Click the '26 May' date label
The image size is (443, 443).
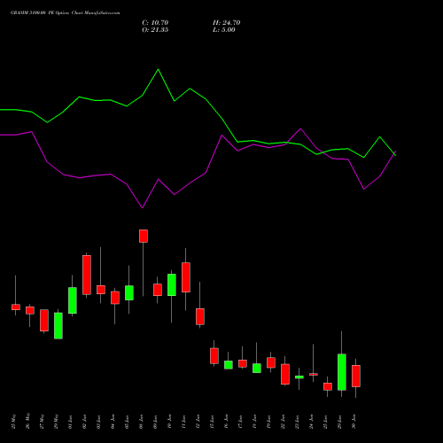[27, 421]
